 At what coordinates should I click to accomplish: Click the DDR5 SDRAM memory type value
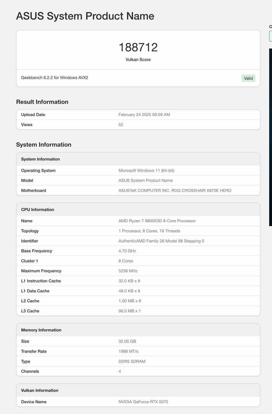click(132, 361)
